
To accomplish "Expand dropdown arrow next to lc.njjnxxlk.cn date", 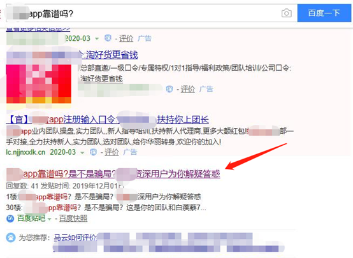I will pyautogui.click(x=82, y=153).
